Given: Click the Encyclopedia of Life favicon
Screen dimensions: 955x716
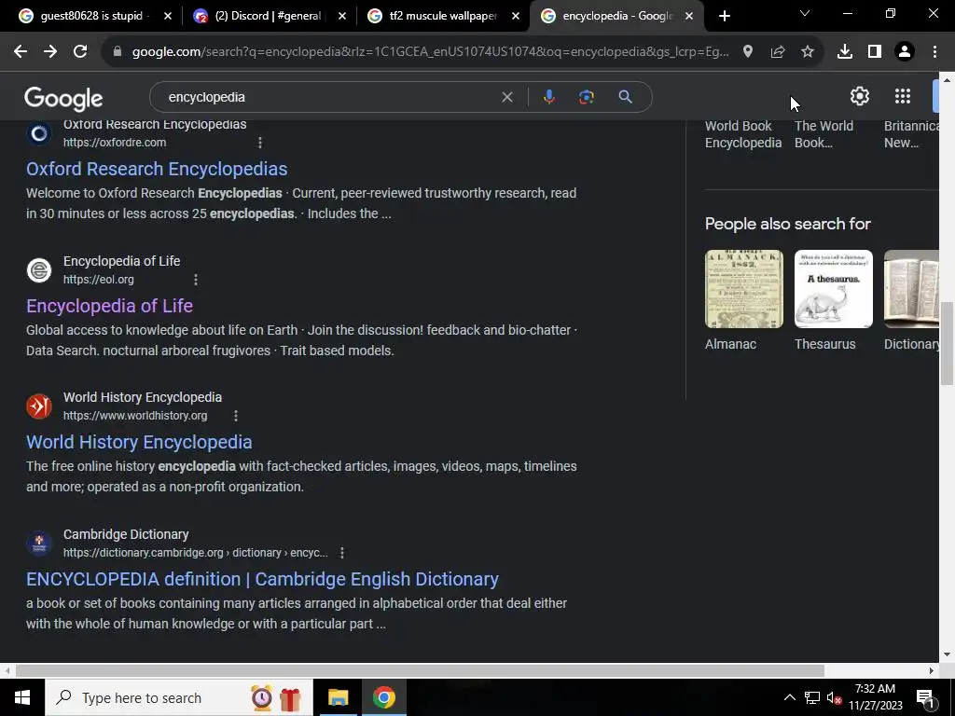Looking at the screenshot, I should [x=39, y=270].
